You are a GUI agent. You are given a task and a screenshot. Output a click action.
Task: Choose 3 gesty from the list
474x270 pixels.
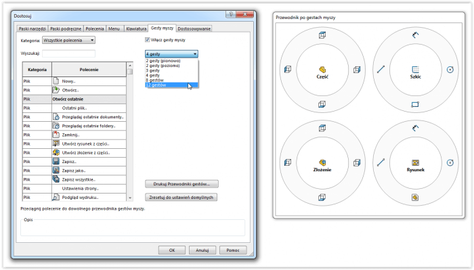[171, 70]
